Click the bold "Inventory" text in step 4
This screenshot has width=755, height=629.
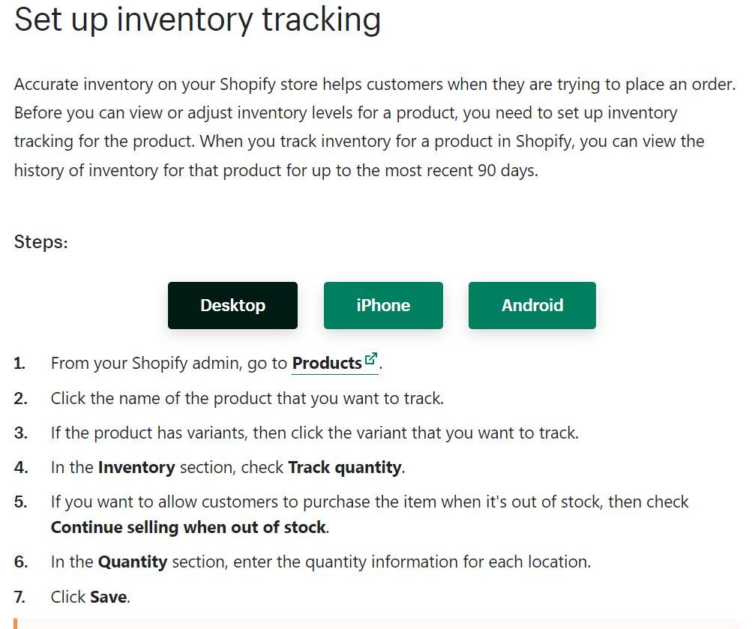(x=136, y=468)
